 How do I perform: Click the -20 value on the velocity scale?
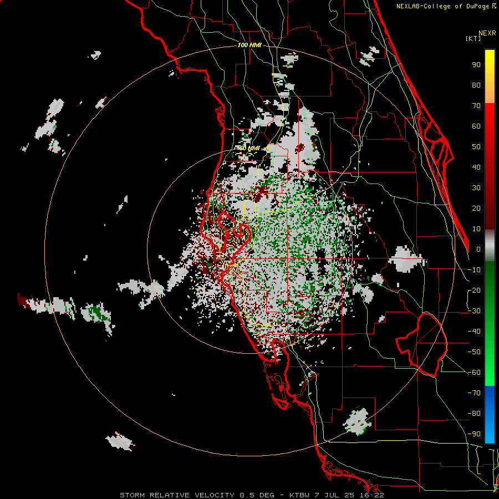coord(474,290)
